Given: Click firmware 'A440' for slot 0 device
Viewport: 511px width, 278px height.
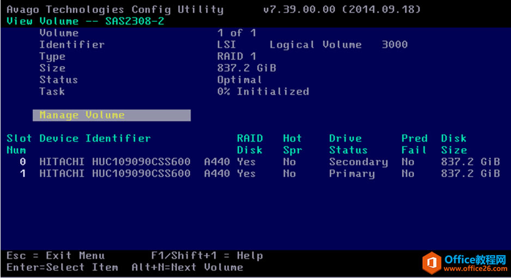Looking at the screenshot, I should 217,162.
